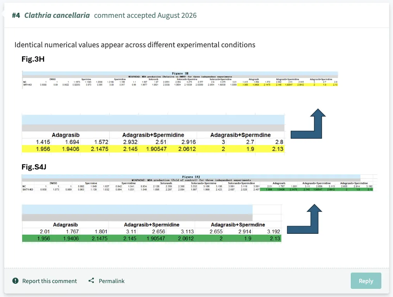Click the Adagrasib header in green table
Screen dimensions: 393x297
[x=65, y=224]
